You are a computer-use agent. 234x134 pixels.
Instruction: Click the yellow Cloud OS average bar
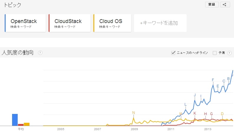coord(27,124)
